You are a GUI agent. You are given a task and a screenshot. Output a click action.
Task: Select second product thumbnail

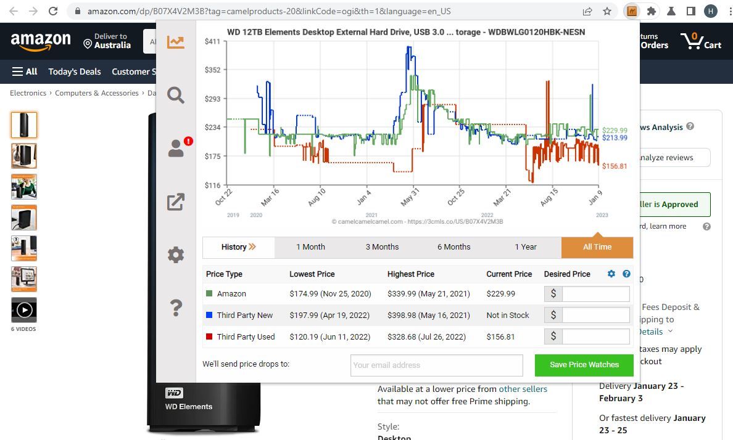24,156
